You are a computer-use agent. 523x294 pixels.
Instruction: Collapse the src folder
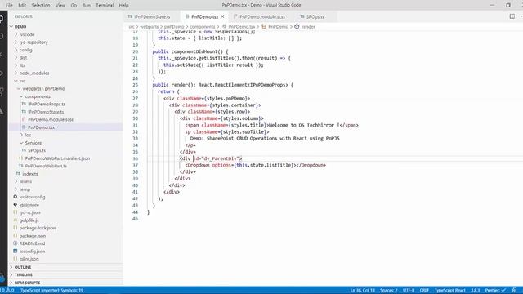click(22, 81)
